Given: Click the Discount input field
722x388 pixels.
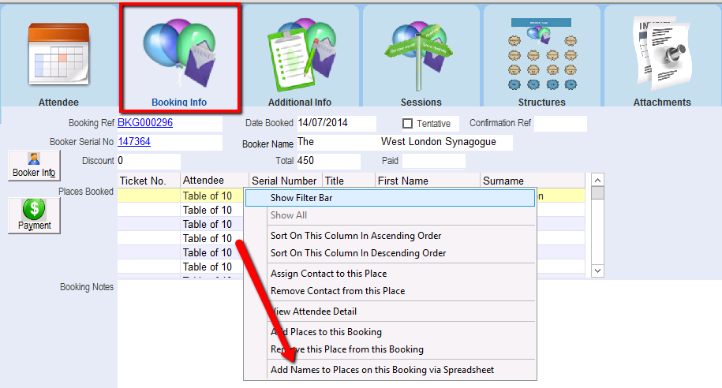Looking at the screenshot, I should [148, 161].
